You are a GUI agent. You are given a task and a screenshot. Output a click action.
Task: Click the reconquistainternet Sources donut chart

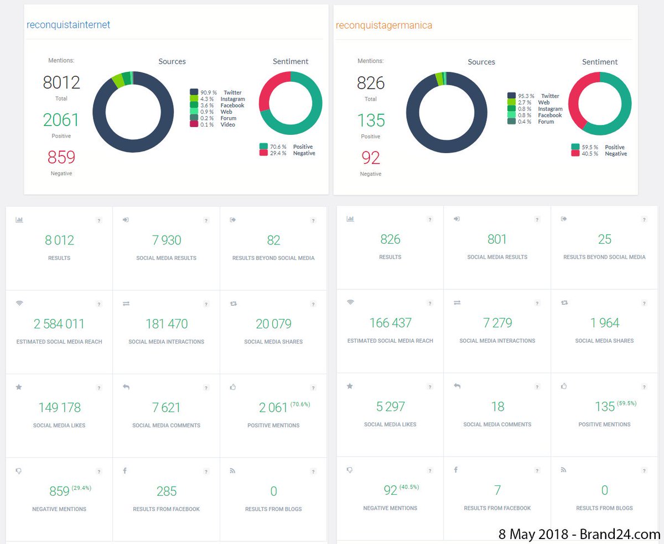[133, 112]
